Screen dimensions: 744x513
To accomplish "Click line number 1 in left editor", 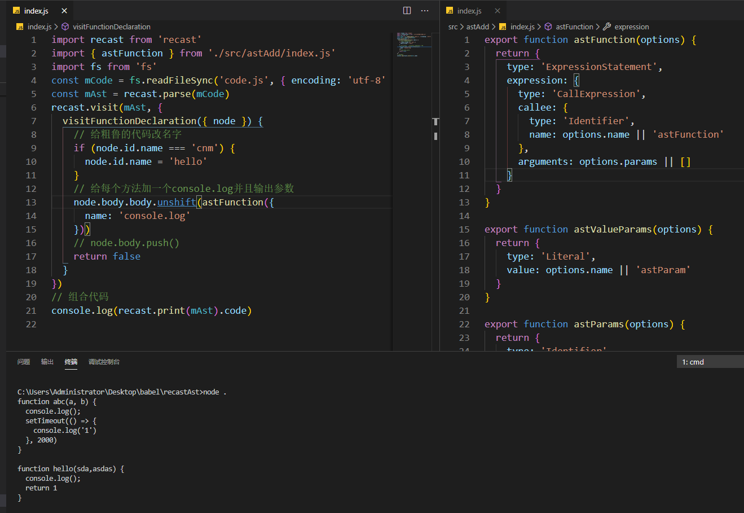I will click(x=34, y=40).
